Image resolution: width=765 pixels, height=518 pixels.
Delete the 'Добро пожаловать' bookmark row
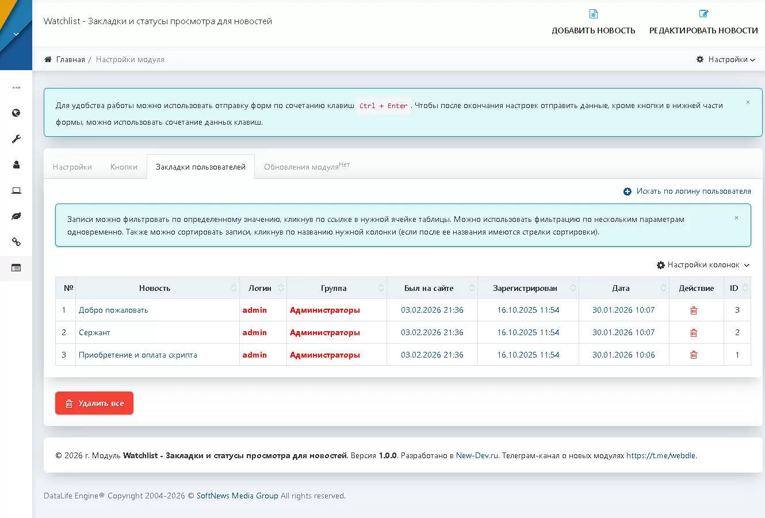693,310
